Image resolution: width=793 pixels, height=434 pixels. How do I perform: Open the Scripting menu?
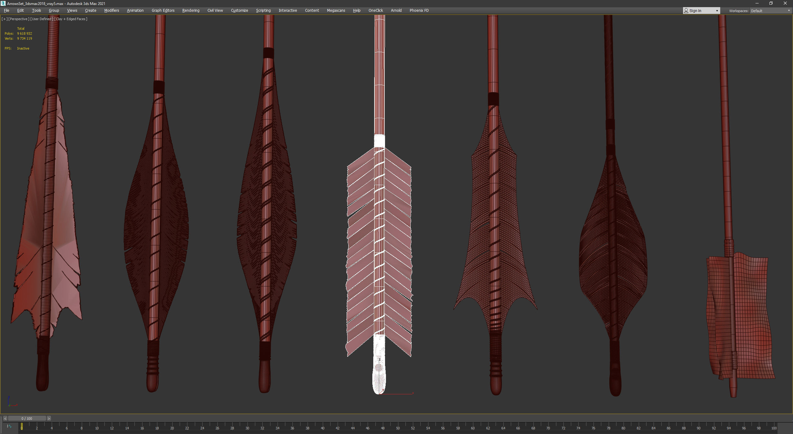tap(263, 11)
